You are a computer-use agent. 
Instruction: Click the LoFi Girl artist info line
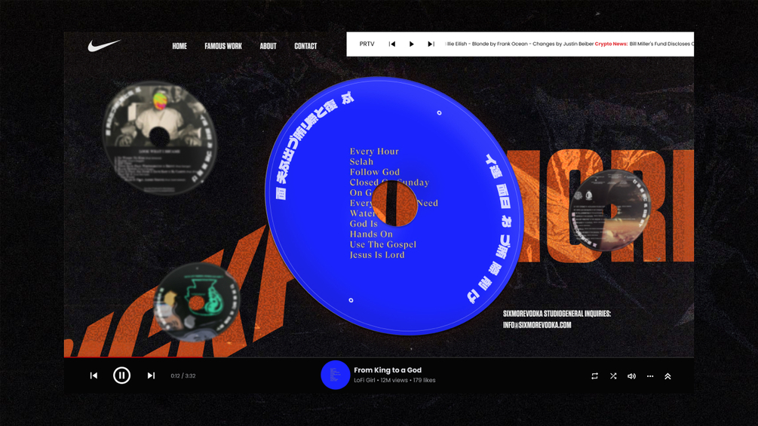(x=394, y=380)
